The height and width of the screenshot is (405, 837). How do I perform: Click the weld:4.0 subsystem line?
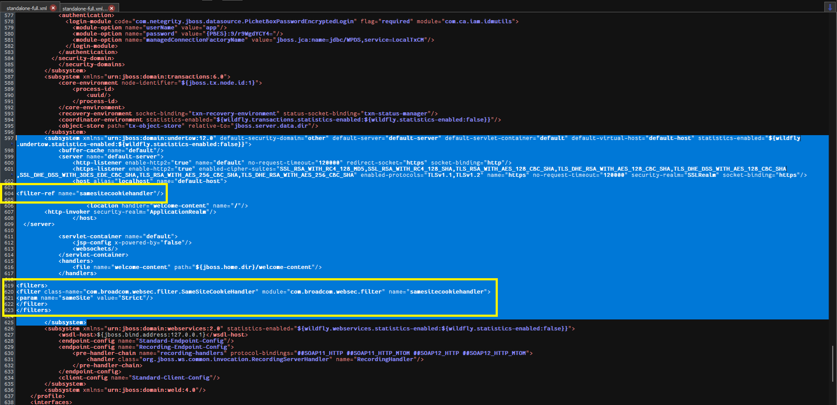(125, 390)
